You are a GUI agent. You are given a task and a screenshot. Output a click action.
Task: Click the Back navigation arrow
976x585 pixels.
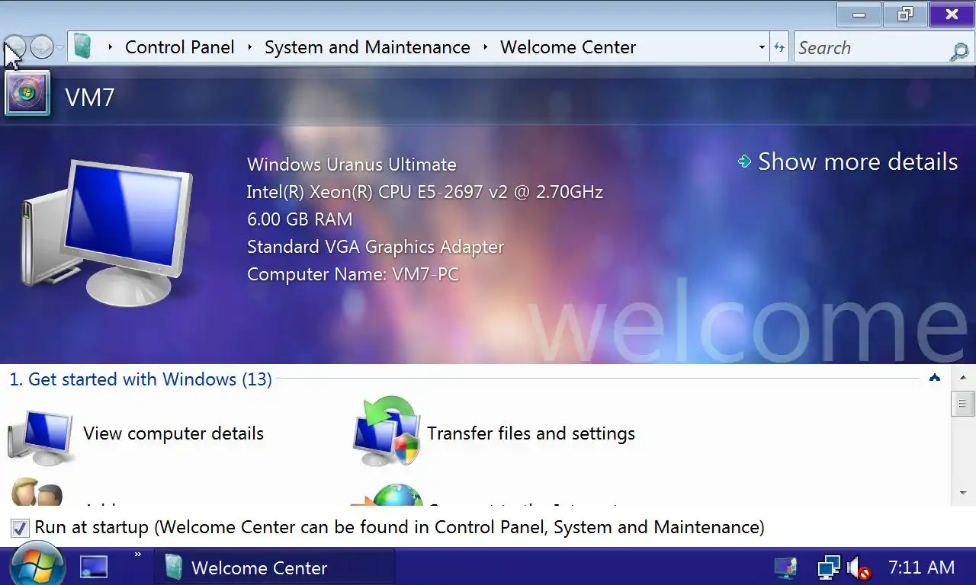[x=14, y=47]
